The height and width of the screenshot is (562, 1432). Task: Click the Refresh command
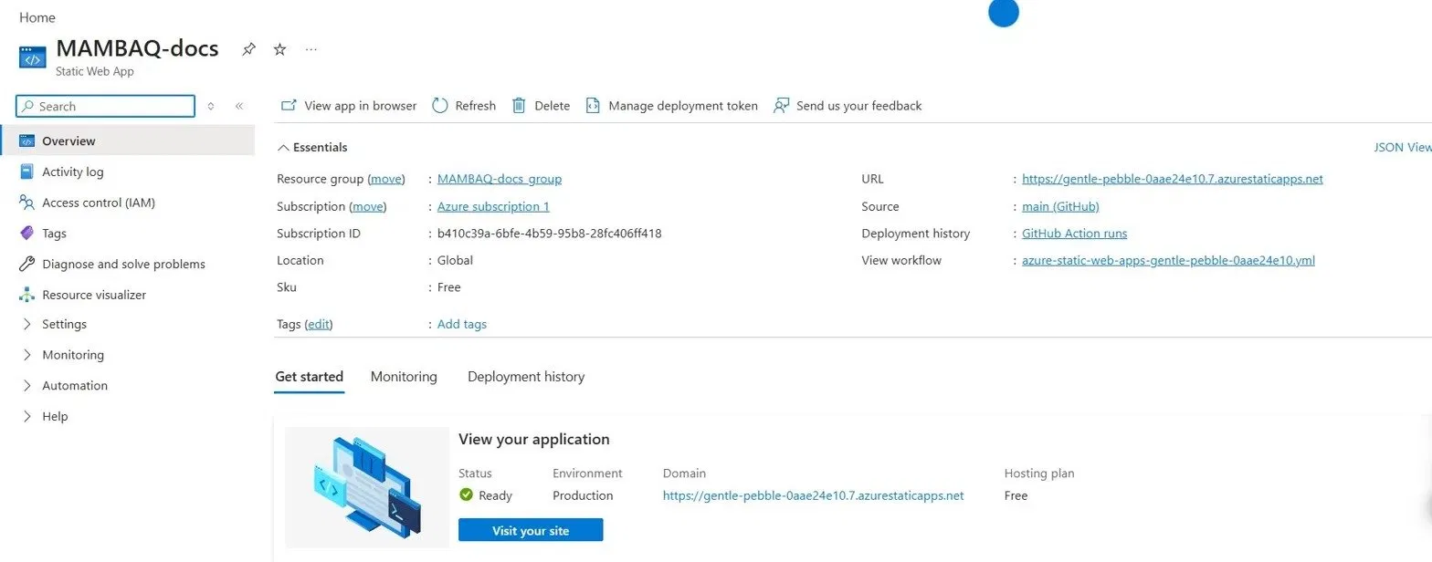pos(464,106)
